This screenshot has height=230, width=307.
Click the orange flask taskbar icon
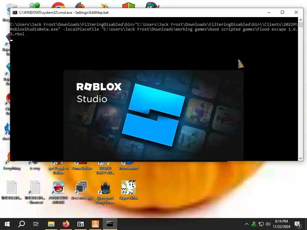point(95,224)
